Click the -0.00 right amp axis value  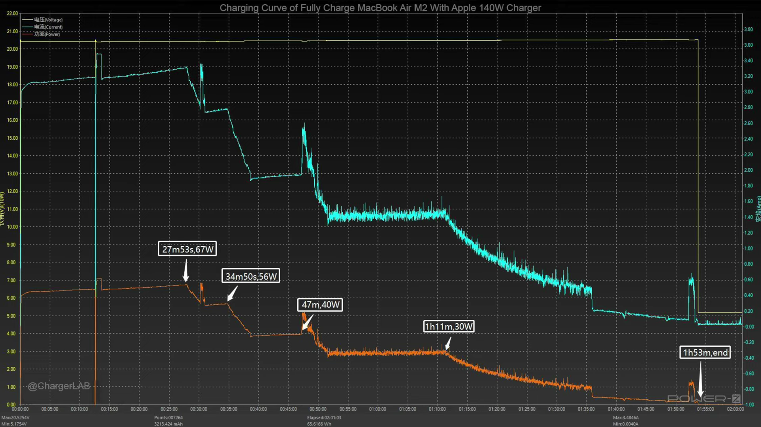click(749, 327)
